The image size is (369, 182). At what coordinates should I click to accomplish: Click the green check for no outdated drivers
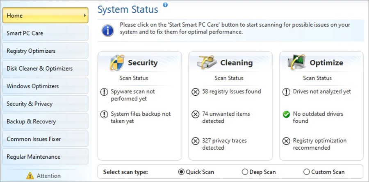click(x=286, y=115)
